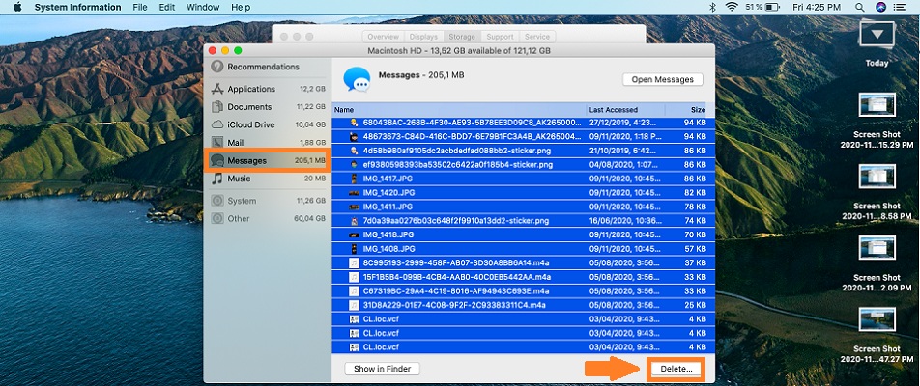Click the green zoom button of storage window
The height and width of the screenshot is (386, 920).
pos(238,51)
